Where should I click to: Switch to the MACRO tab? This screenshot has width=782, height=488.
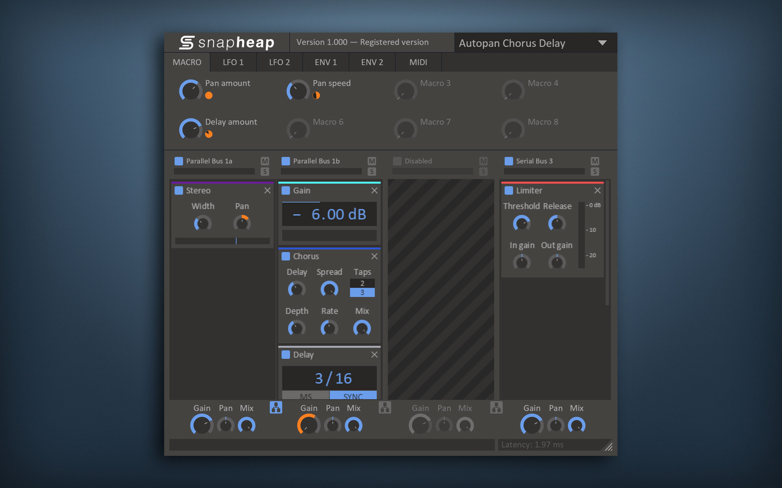187,62
